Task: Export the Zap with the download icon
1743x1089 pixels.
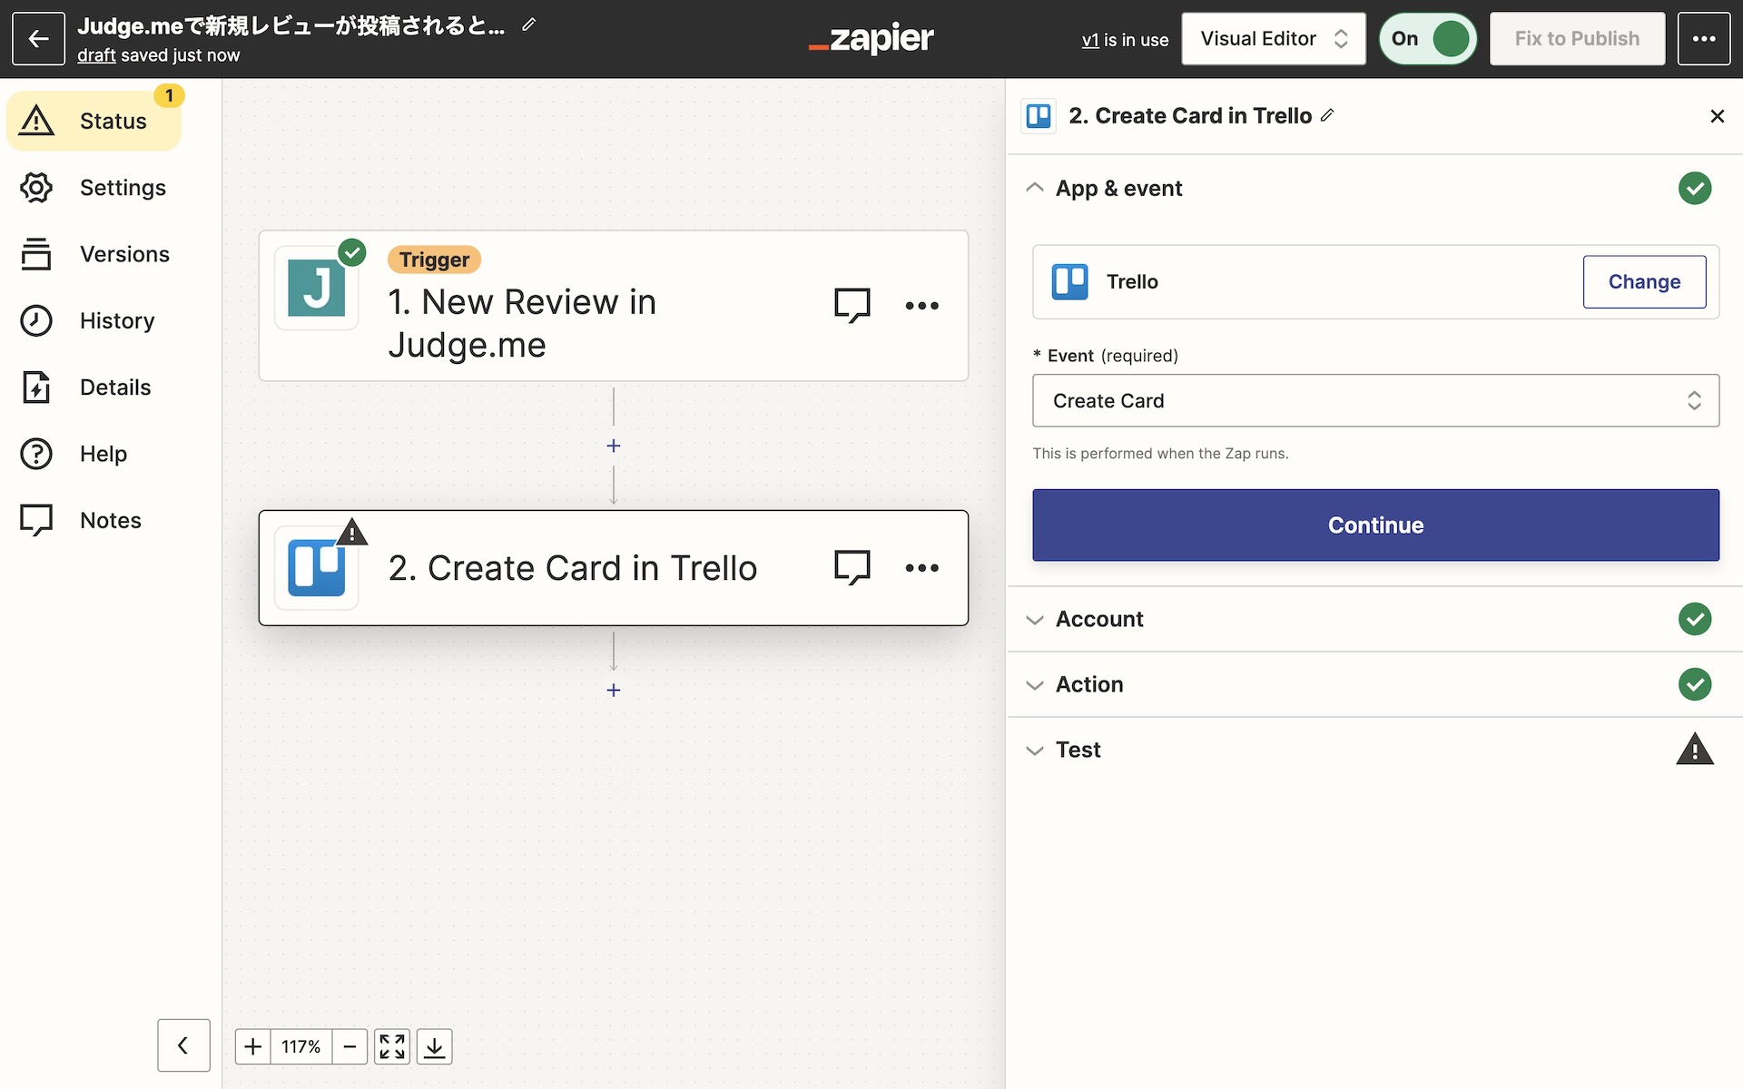Action: [x=435, y=1047]
